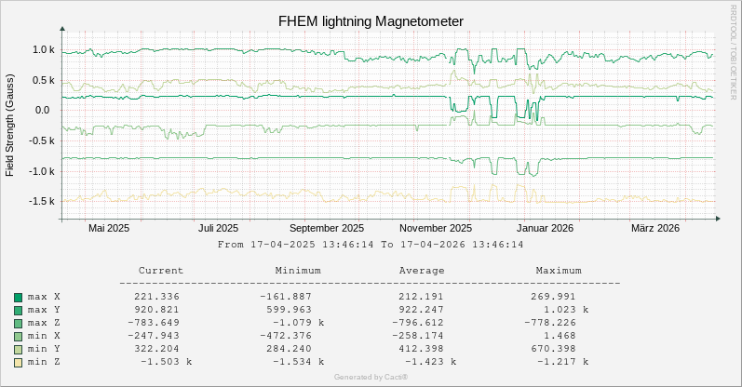Select the "September 2025" x-axis label
This screenshot has height=387, width=742.
(326, 228)
